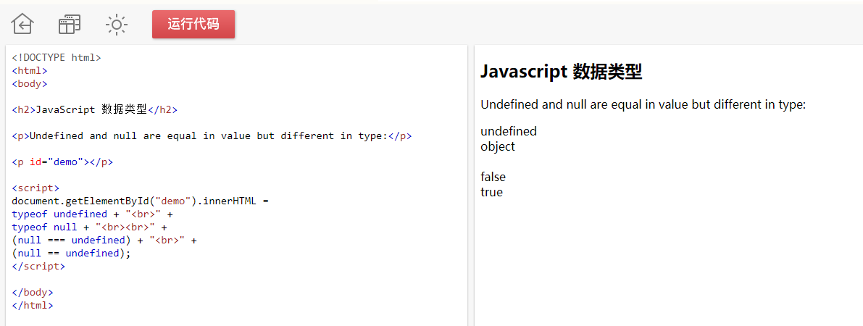The width and height of the screenshot is (863, 326).
Task: Click the 'typeof null' code line
Action: 89,227
